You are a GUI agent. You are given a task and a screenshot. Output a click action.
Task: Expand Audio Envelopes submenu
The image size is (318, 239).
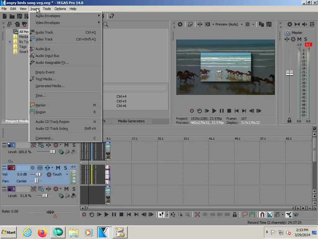[x=65, y=16]
